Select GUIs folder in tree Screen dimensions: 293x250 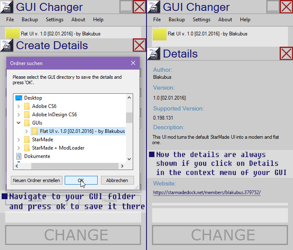pos(37,123)
